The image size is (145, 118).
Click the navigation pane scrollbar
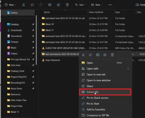pyautogui.click(x=36, y=40)
